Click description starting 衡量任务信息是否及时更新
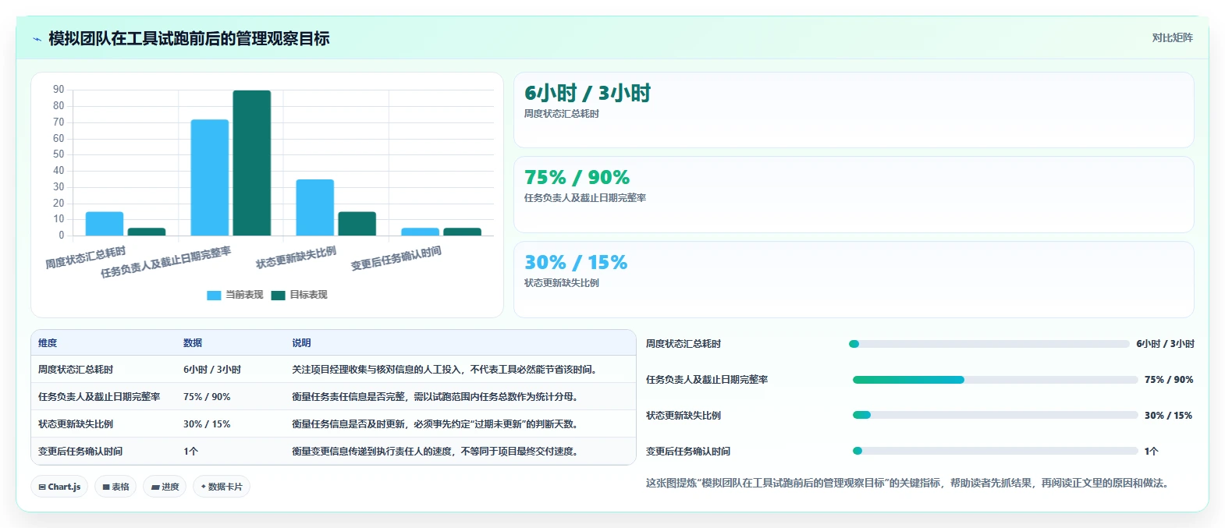Image resolution: width=1225 pixels, height=528 pixels. point(437,424)
